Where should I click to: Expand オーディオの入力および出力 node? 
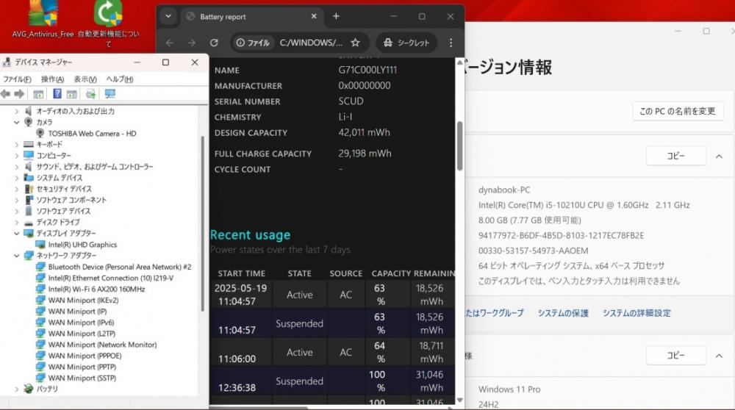tap(16, 112)
